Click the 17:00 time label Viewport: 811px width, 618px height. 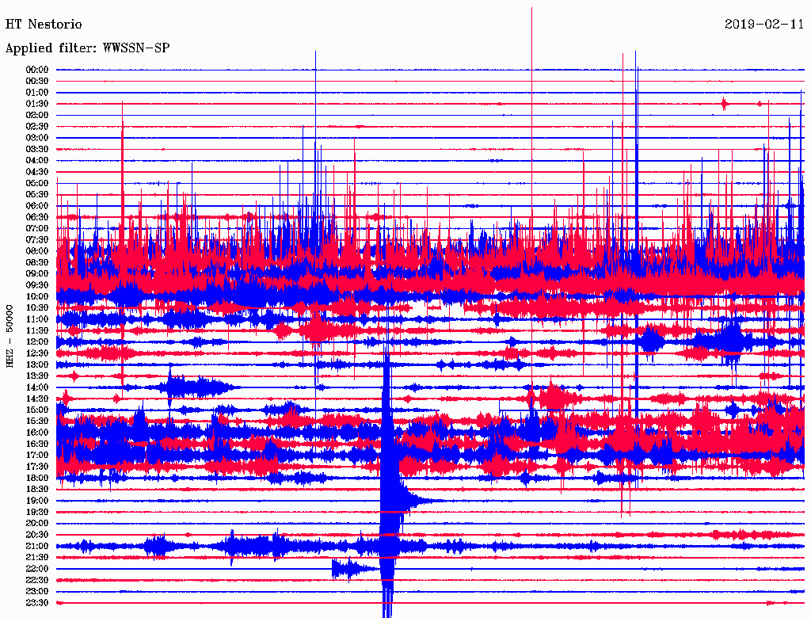[37, 456]
